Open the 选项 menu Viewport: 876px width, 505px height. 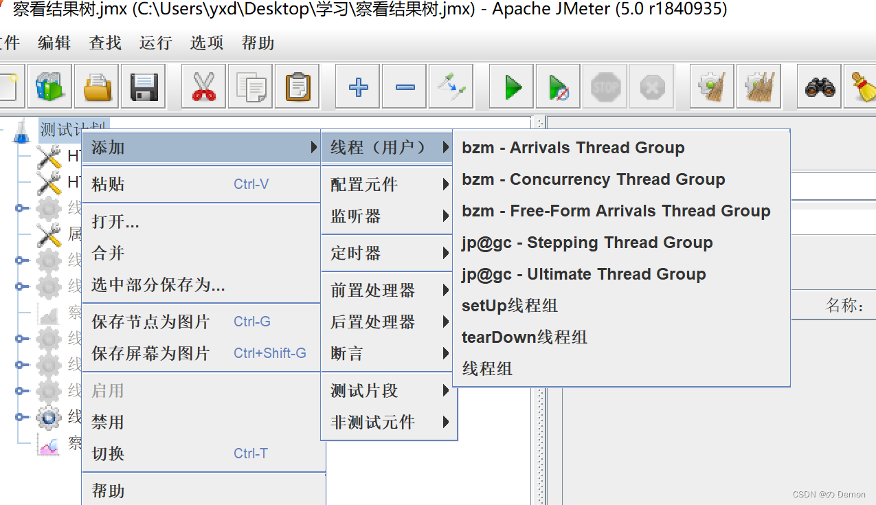[207, 43]
